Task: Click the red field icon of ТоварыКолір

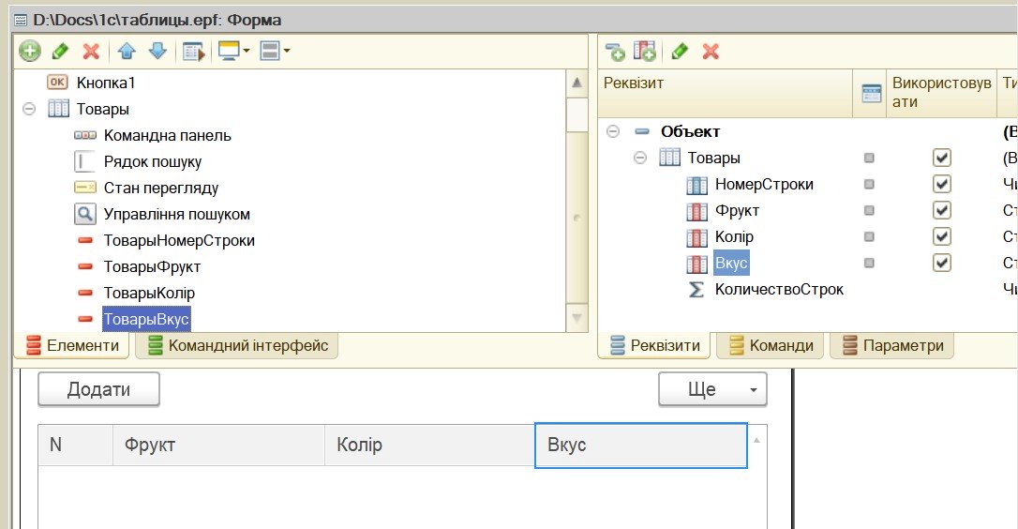Action: click(x=85, y=293)
